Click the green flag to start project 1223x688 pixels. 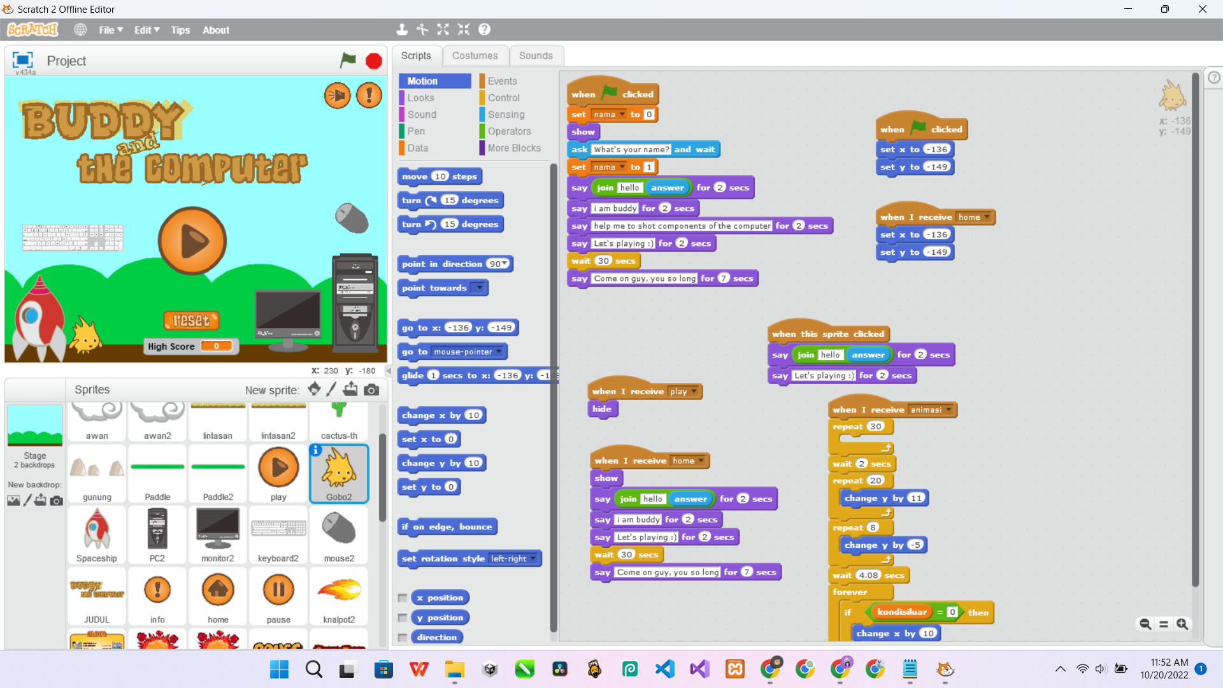pyautogui.click(x=348, y=61)
